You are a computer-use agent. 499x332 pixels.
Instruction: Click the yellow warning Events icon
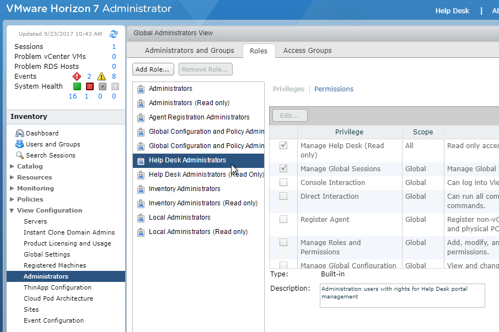click(101, 76)
